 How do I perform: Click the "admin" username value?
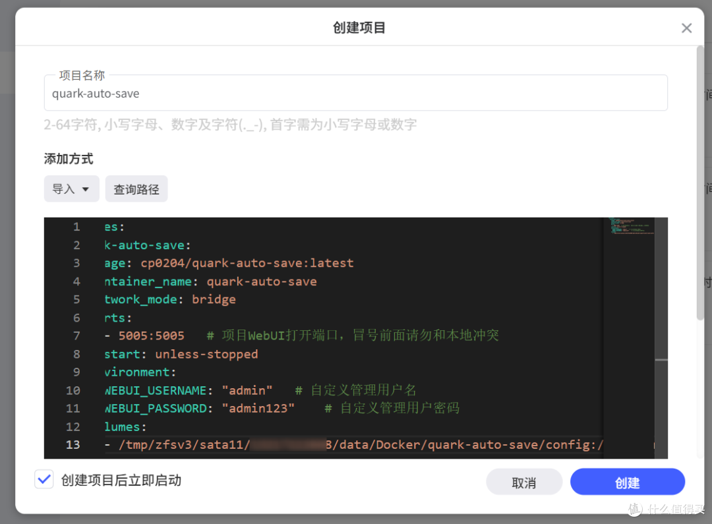coord(247,390)
